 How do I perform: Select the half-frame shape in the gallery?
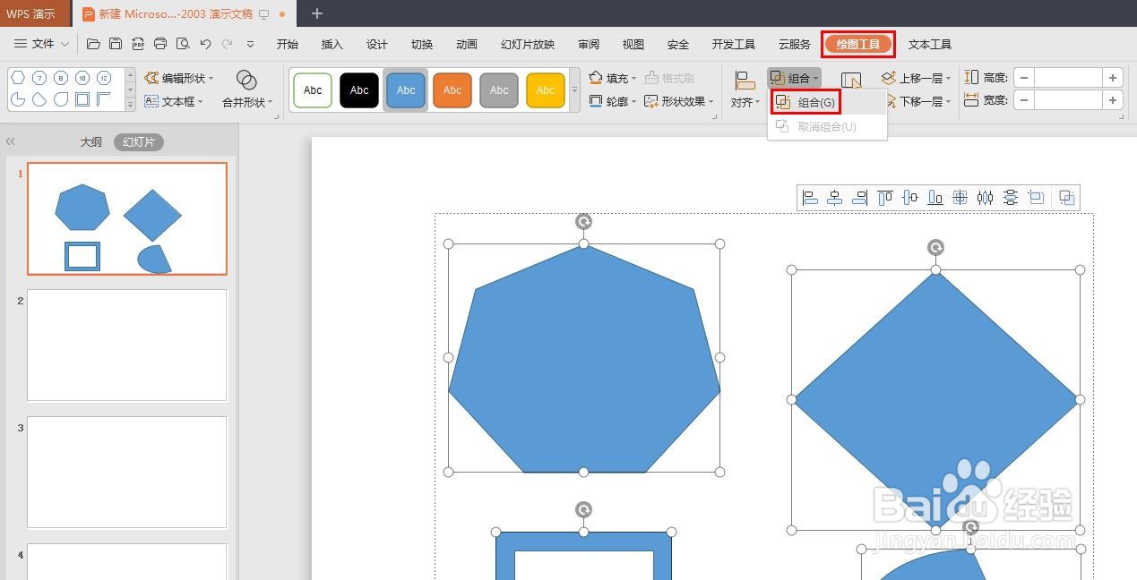(x=104, y=99)
